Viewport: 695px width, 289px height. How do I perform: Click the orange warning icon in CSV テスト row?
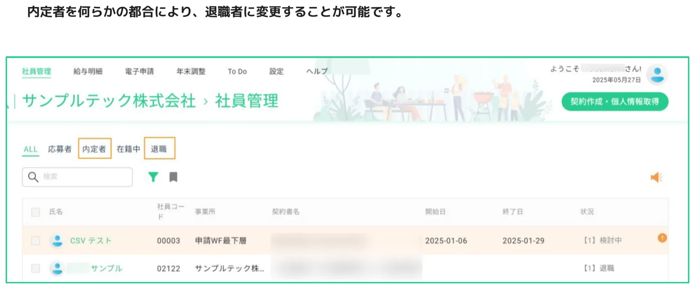[662, 238]
